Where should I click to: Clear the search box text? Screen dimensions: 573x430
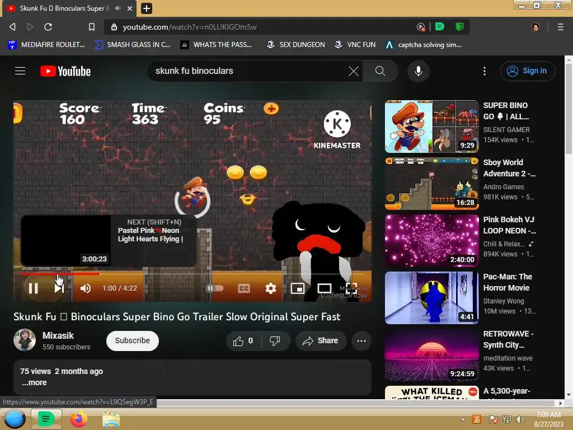coord(354,71)
